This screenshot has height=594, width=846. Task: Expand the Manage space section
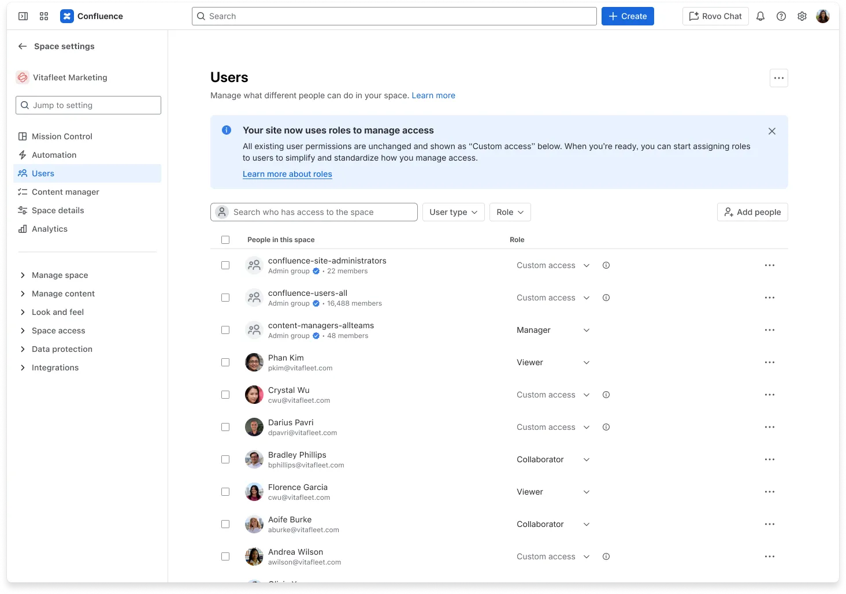87,275
